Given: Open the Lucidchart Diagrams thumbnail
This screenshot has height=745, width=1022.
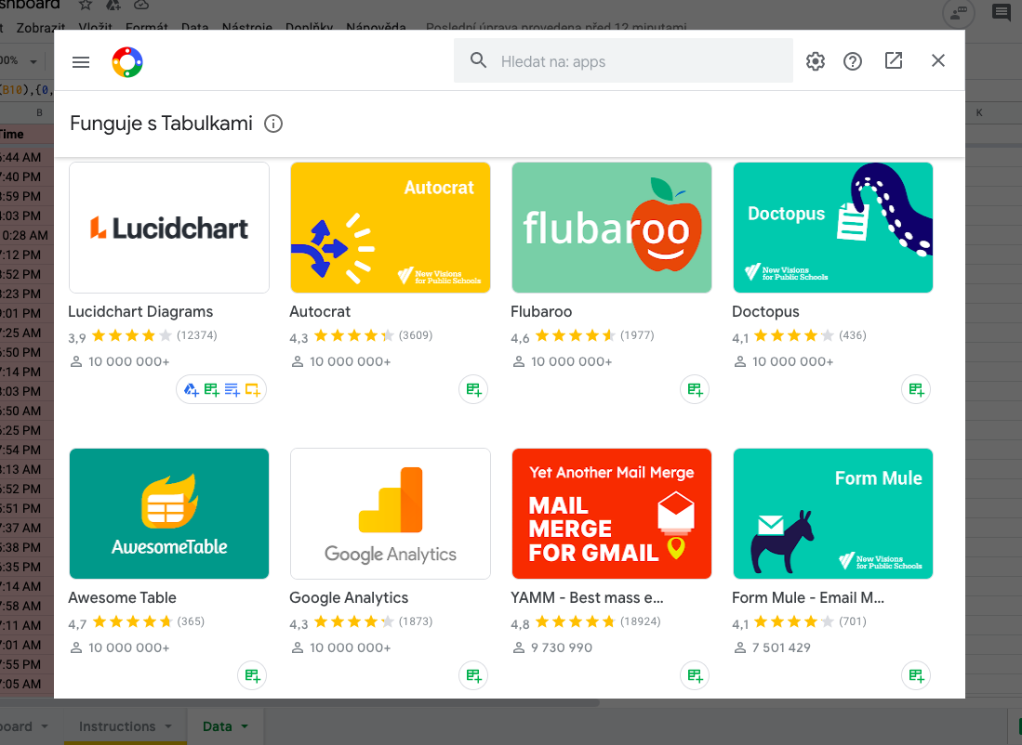Looking at the screenshot, I should (x=169, y=228).
